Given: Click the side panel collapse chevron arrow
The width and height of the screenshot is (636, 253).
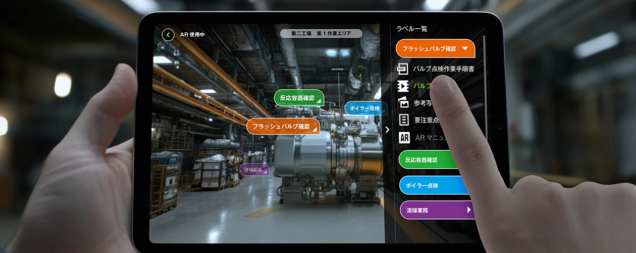Looking at the screenshot, I should click(x=387, y=130).
